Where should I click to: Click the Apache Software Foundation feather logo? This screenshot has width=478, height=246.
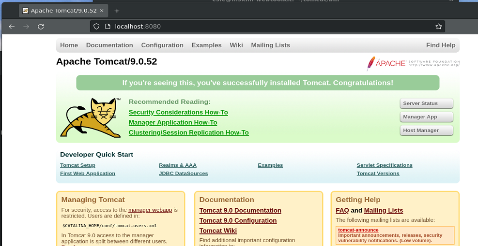pos(413,63)
